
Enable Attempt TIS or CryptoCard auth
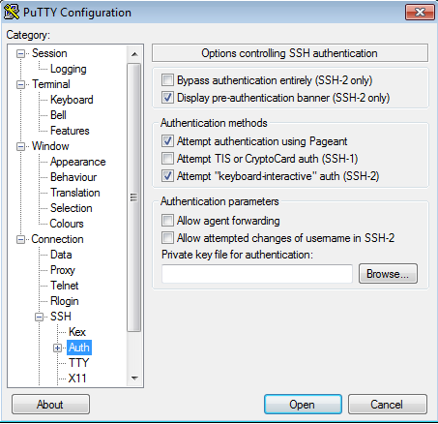tap(167, 159)
